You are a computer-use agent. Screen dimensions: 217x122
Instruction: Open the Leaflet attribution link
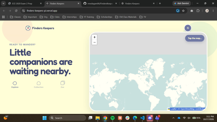pyautogui.click(x=173, y=109)
